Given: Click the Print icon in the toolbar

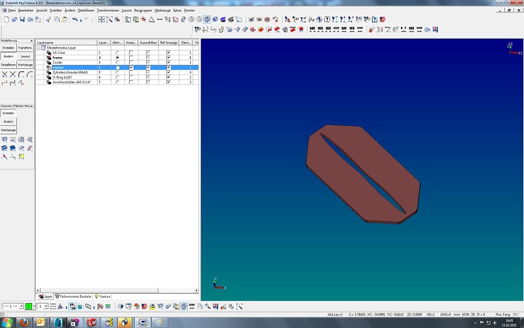Looking at the screenshot, I should pyautogui.click(x=30, y=20).
